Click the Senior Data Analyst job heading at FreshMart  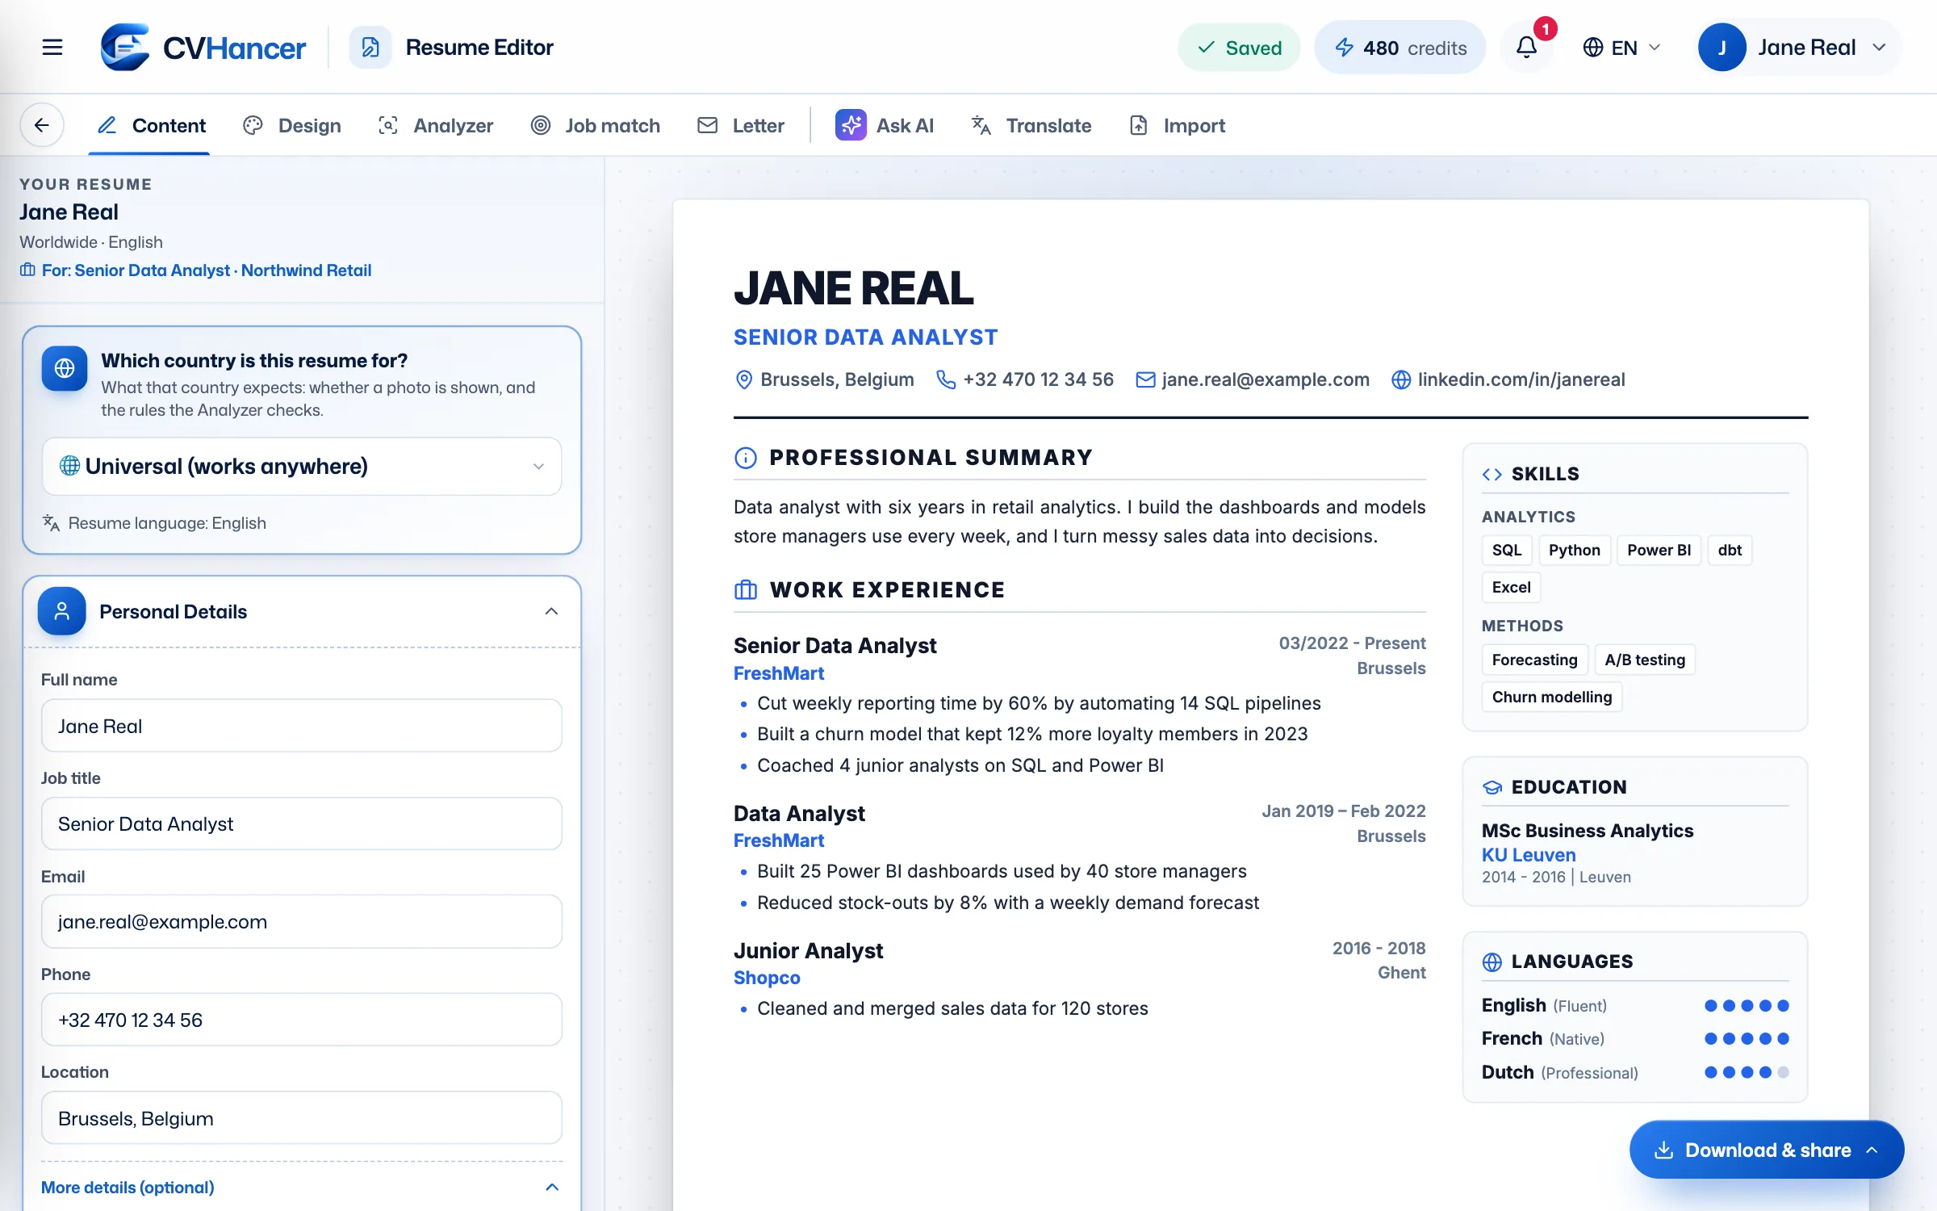tap(835, 645)
